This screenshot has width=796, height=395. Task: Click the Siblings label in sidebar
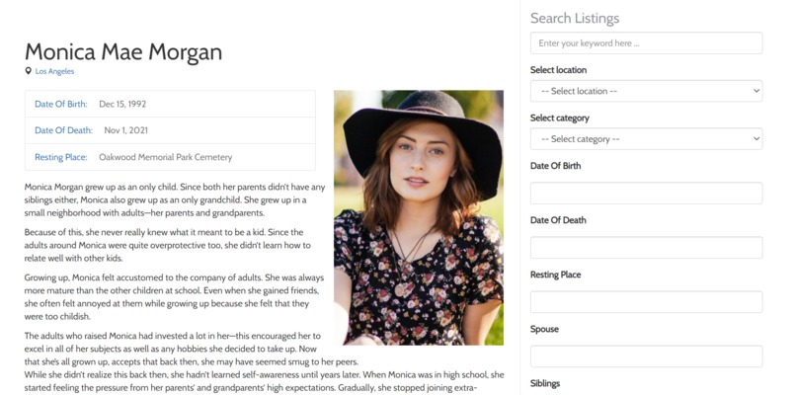(x=545, y=383)
